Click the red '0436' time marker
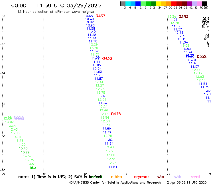The image size is (211, 185). (107, 58)
